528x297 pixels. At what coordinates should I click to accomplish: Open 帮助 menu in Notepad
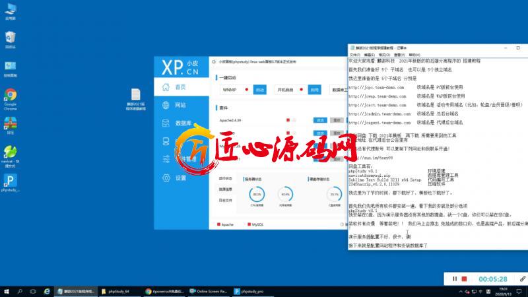click(414, 55)
